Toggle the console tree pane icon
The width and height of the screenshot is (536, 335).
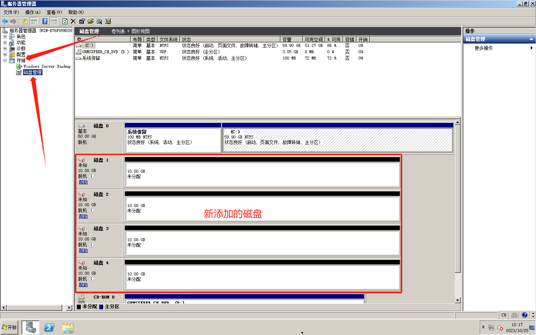point(34,22)
